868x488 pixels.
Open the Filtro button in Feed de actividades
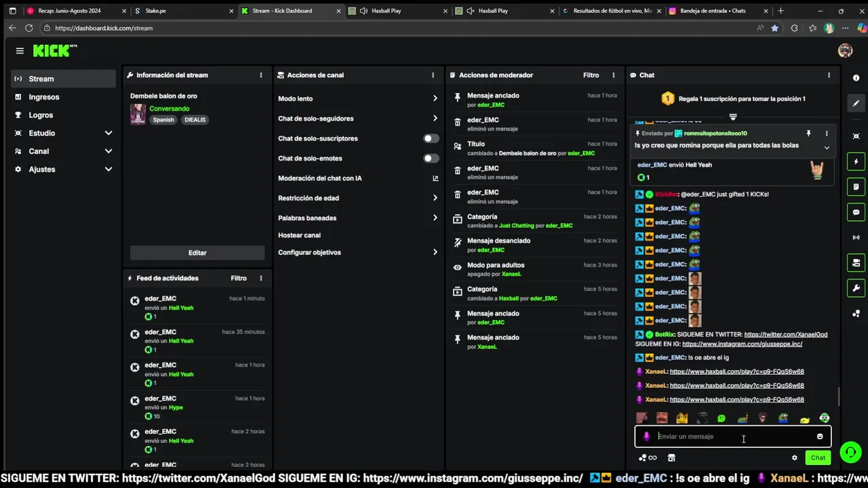click(x=239, y=278)
